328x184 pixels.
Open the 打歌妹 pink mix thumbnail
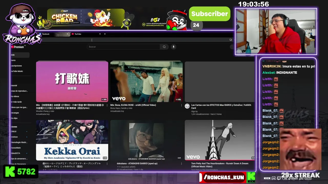pos(72,82)
